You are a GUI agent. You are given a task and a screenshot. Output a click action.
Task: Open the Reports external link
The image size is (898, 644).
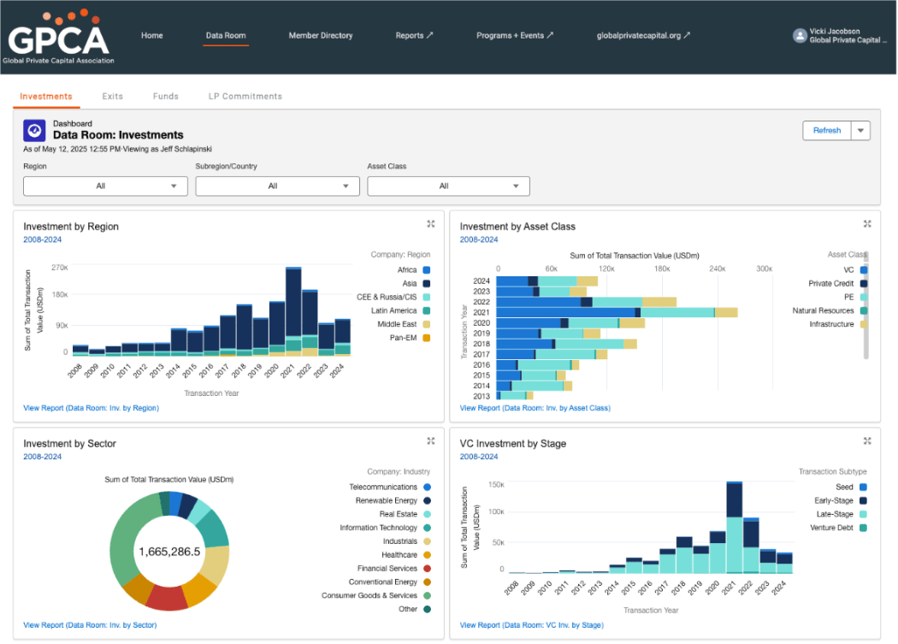pos(414,36)
